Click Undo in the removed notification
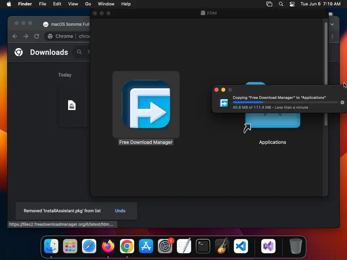The image size is (347, 260). coord(120,211)
